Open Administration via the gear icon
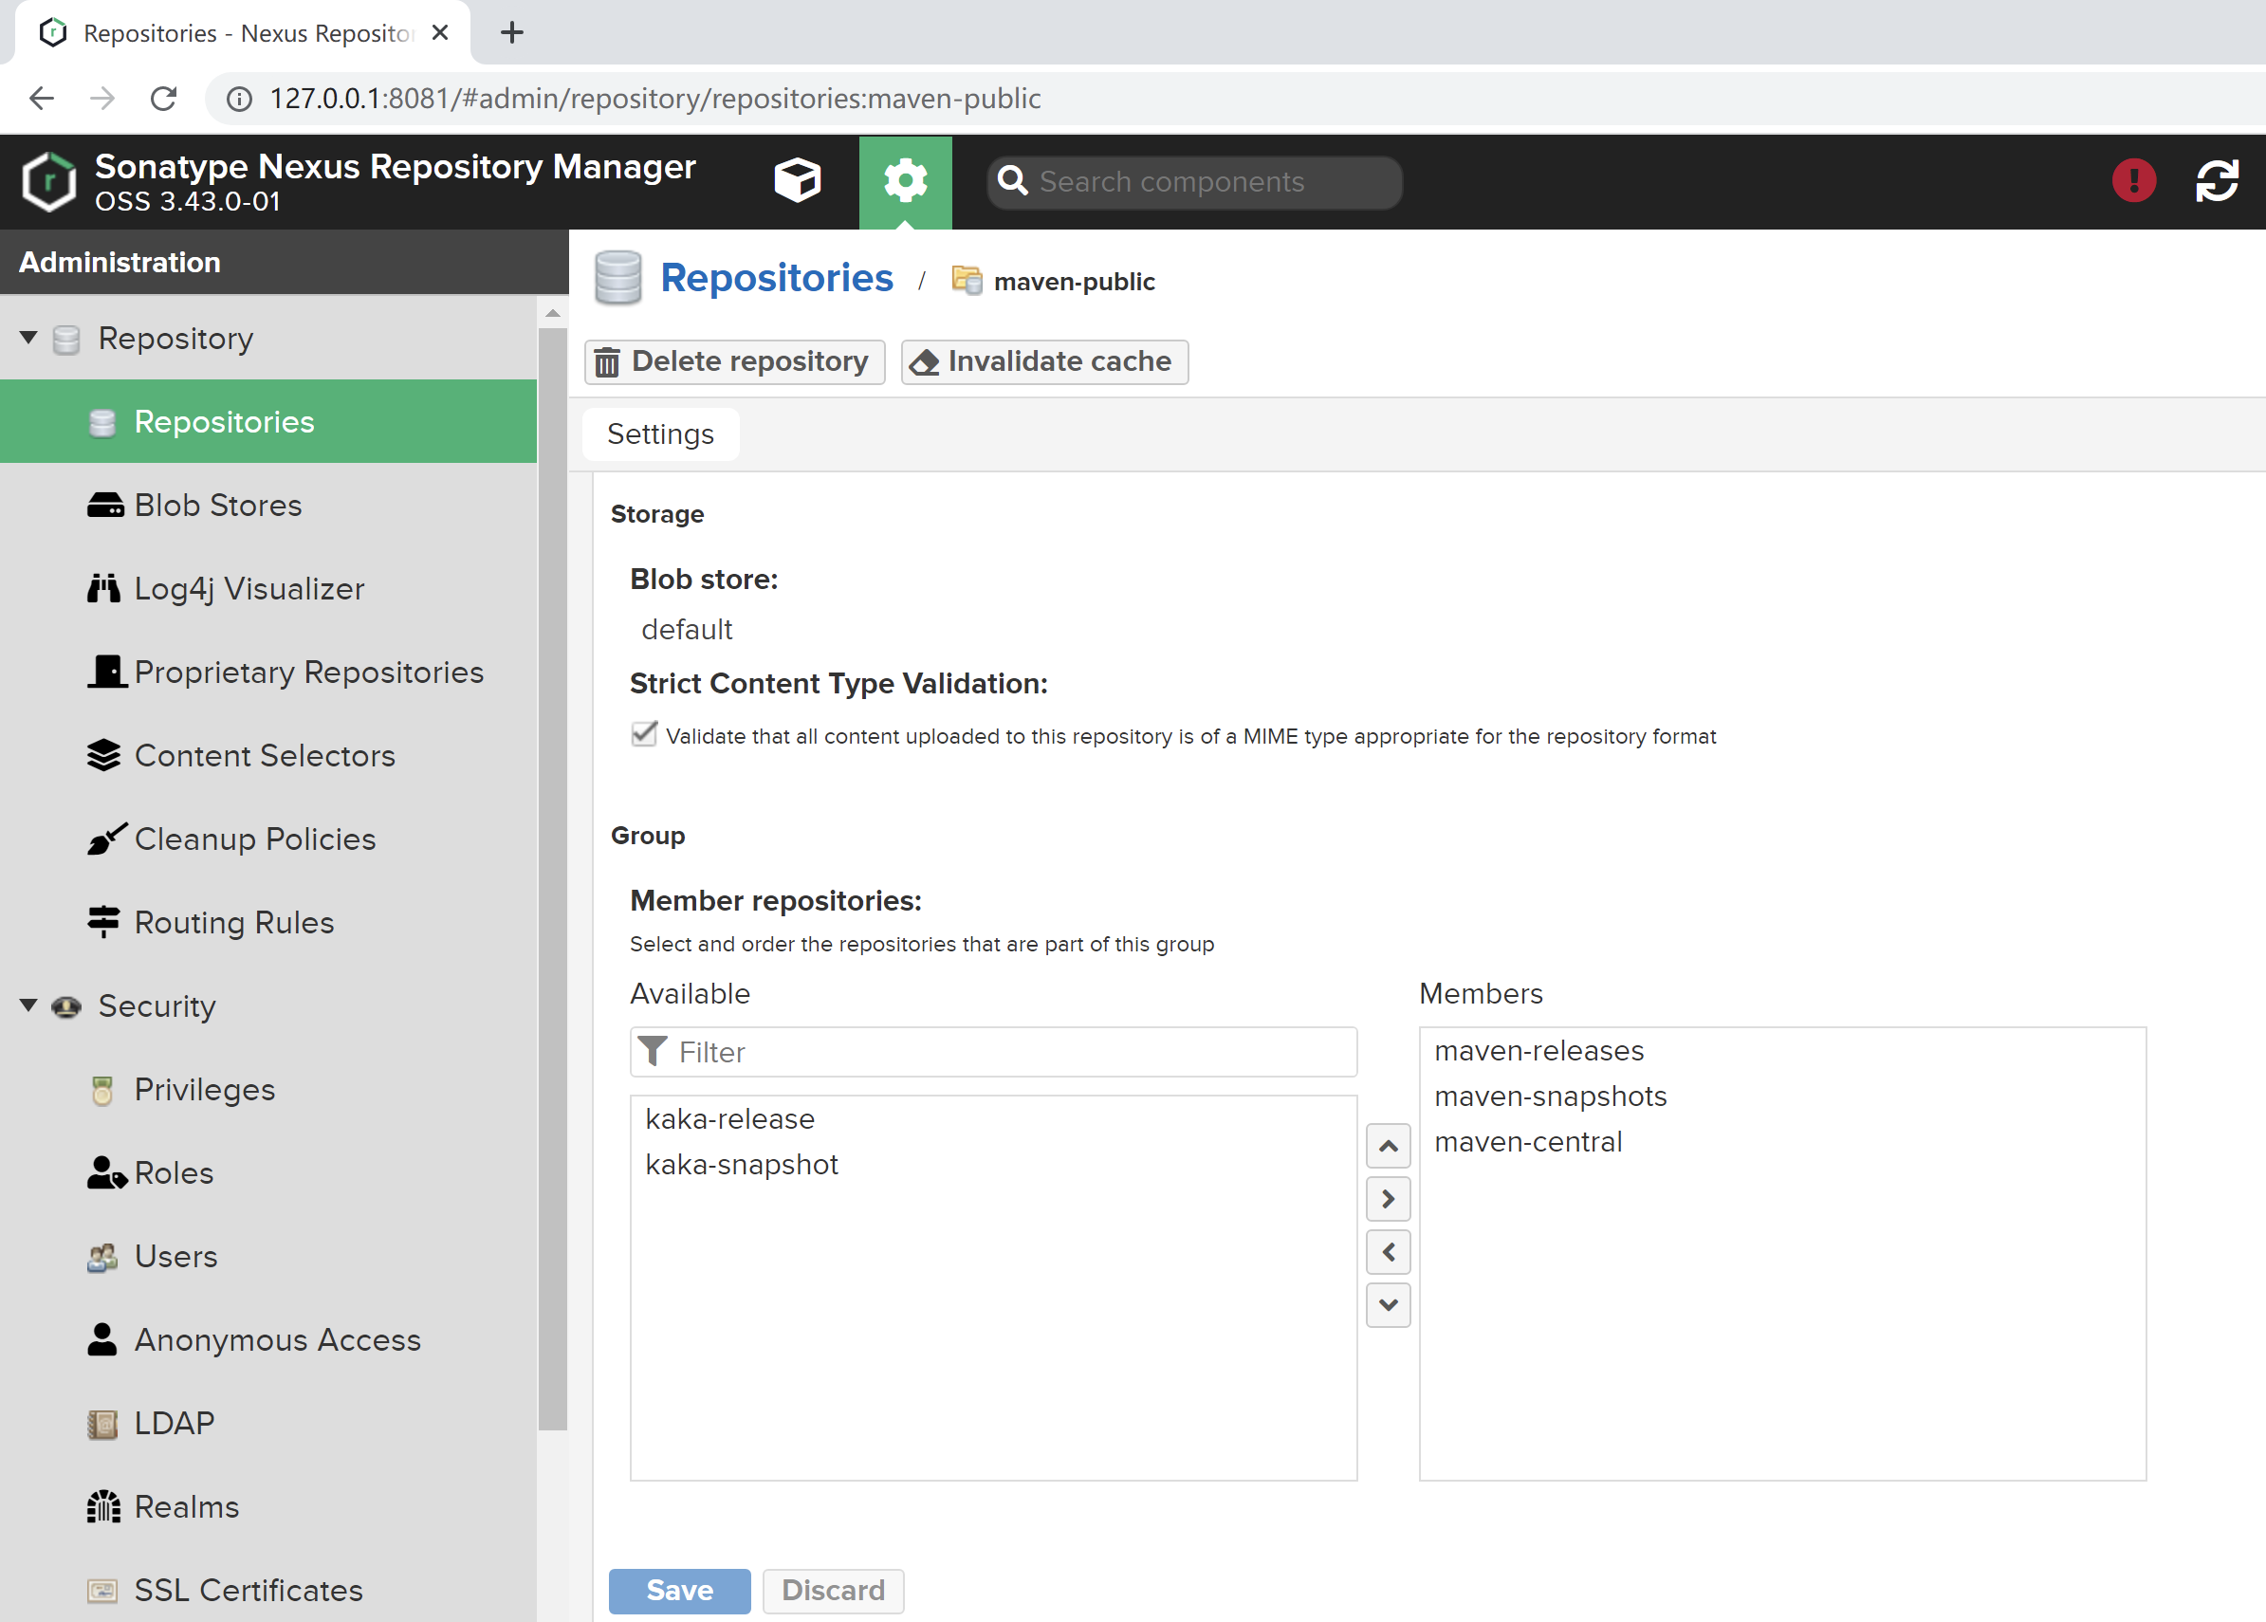Image resolution: width=2266 pixels, height=1622 pixels. [x=905, y=181]
